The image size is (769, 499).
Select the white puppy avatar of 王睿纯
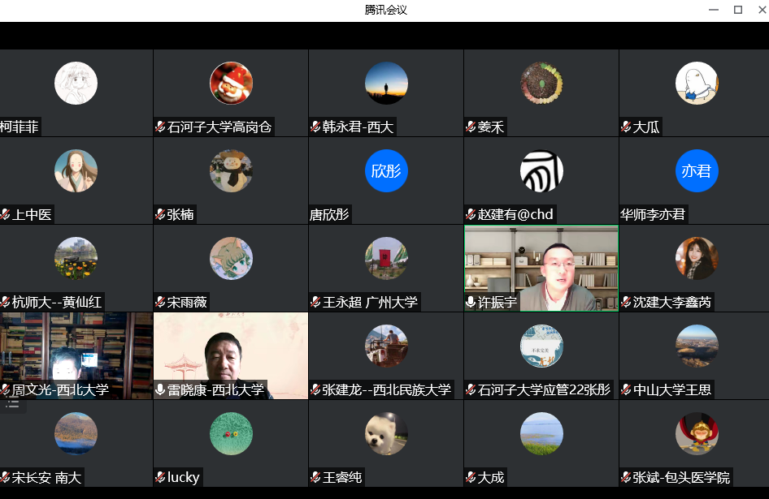(386, 434)
